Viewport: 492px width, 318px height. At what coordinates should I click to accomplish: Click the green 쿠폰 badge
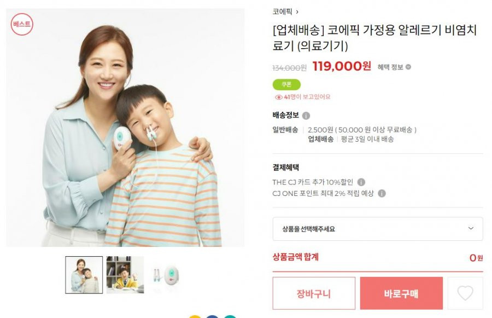(x=286, y=84)
